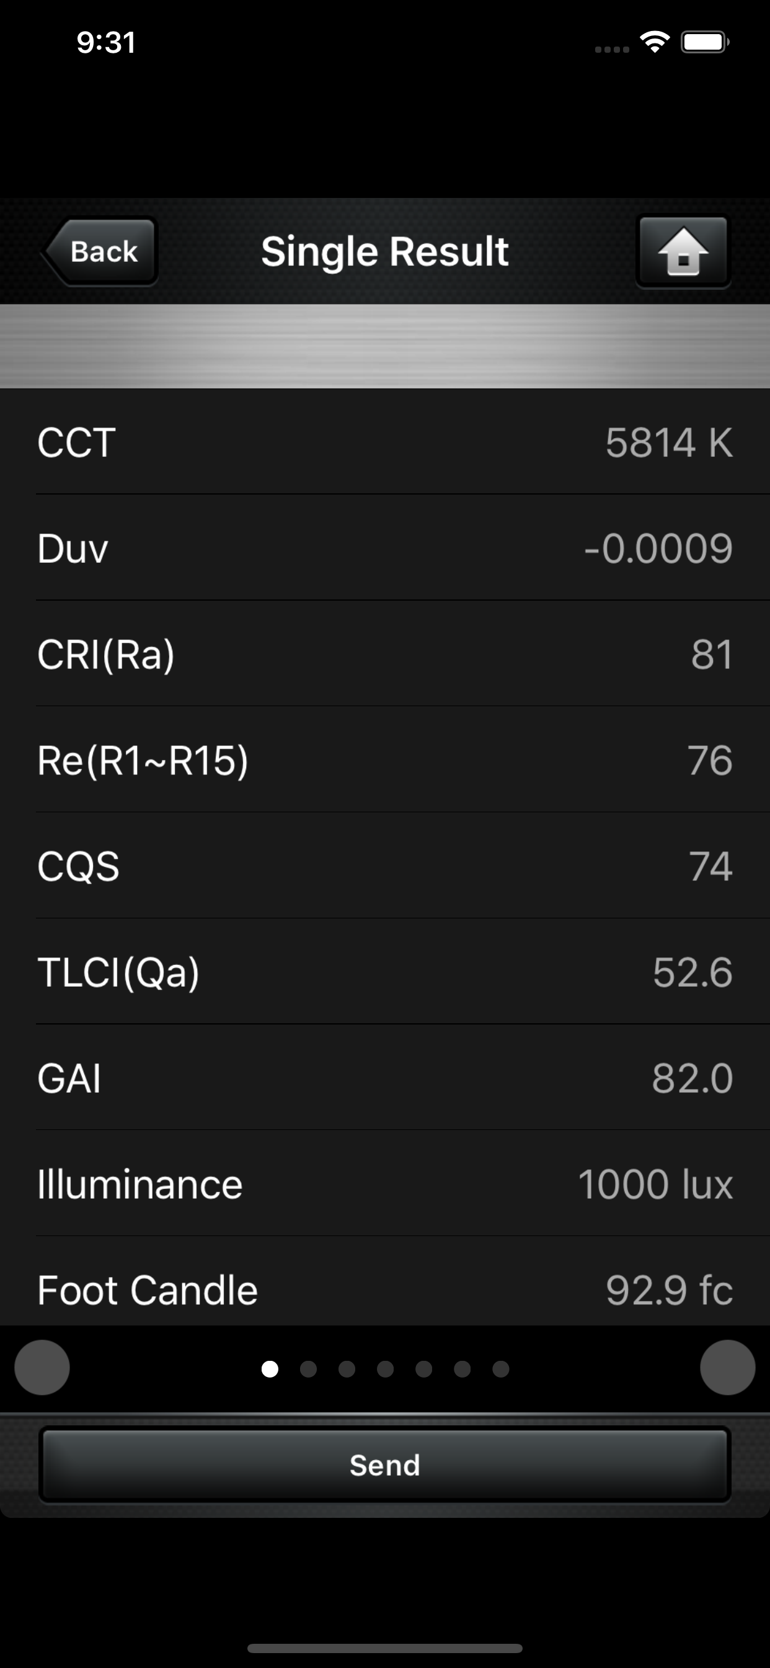Tap the left gray circle button
The width and height of the screenshot is (770, 1668).
point(42,1368)
